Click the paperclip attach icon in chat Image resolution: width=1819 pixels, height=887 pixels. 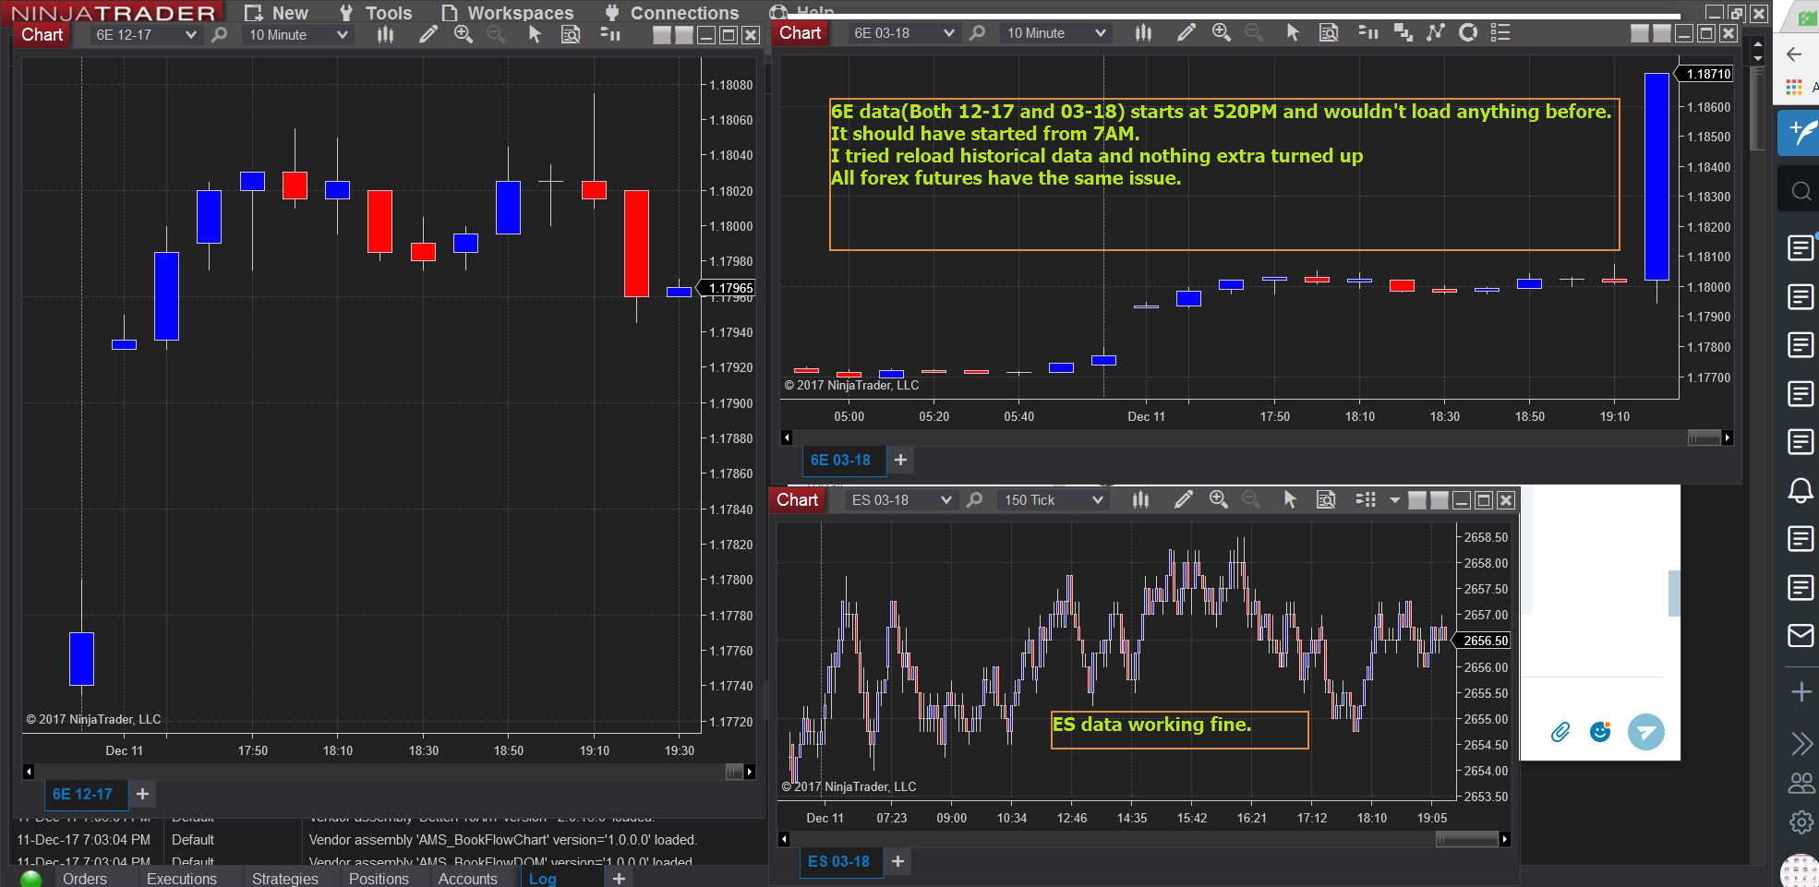(x=1560, y=733)
